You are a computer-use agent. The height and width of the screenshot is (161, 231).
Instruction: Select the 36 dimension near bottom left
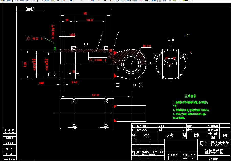pos(41,83)
